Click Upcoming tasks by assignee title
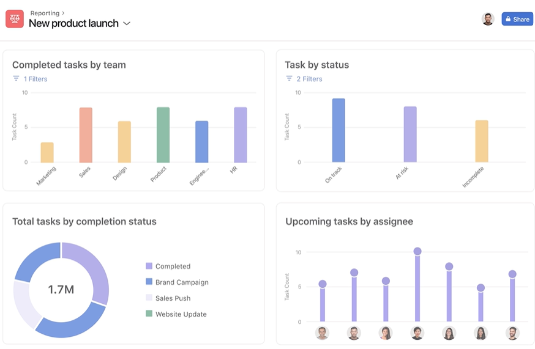535x349 pixels. pos(349,221)
